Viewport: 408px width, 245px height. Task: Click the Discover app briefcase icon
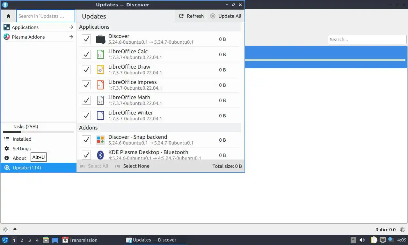point(100,39)
